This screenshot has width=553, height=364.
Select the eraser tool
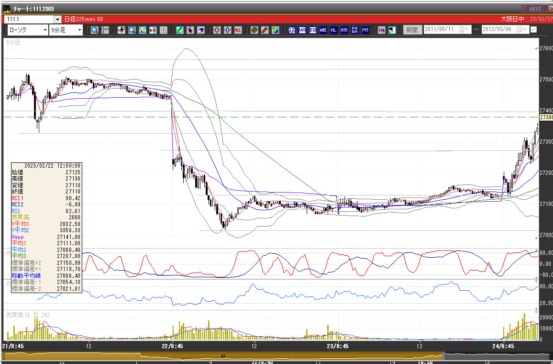(200, 30)
